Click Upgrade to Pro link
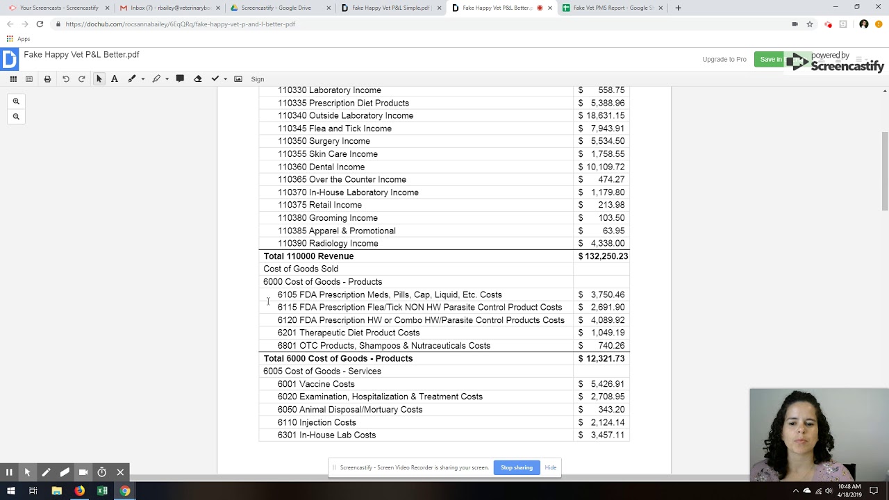This screenshot has height=500, width=889. click(724, 60)
